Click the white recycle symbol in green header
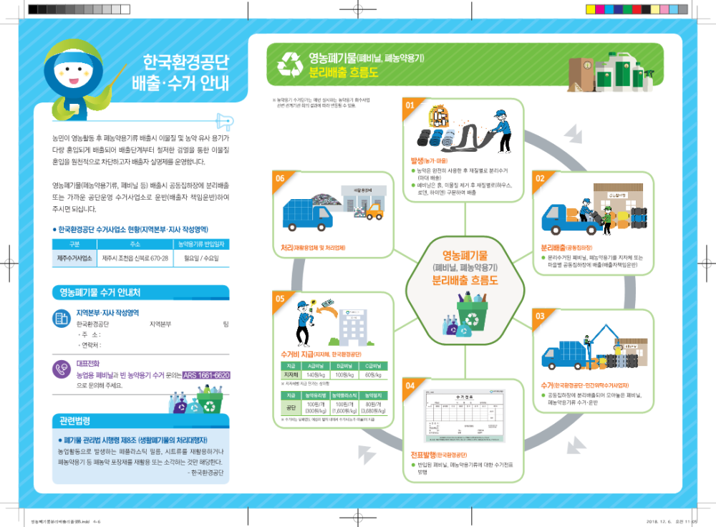Screen dimensions: 716x527 (x=290, y=64)
